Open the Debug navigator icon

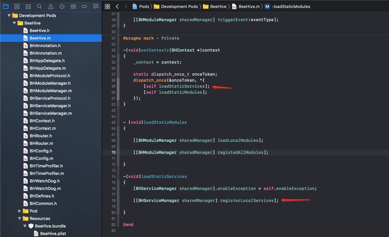pyautogui.click(x=73, y=6)
